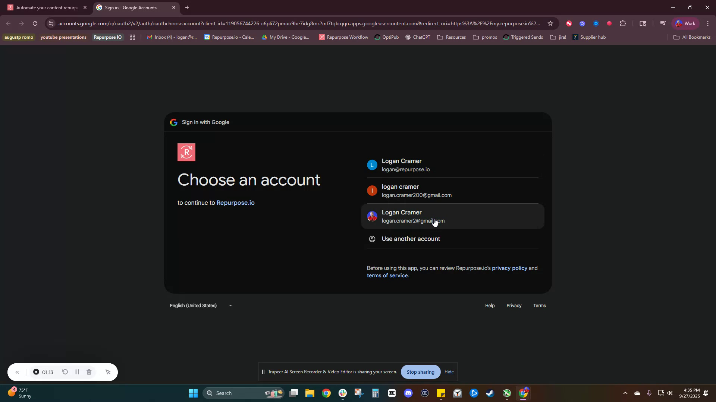Open the ChatGPT bookmark
The image size is (716, 402).
(x=417, y=37)
